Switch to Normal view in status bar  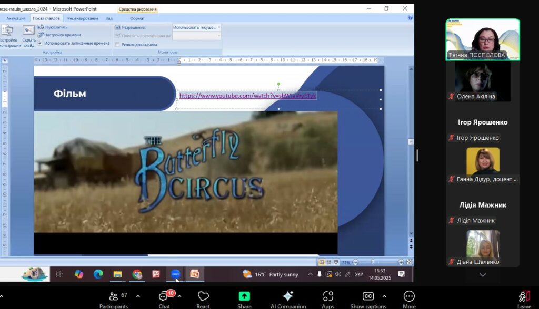coord(322,262)
